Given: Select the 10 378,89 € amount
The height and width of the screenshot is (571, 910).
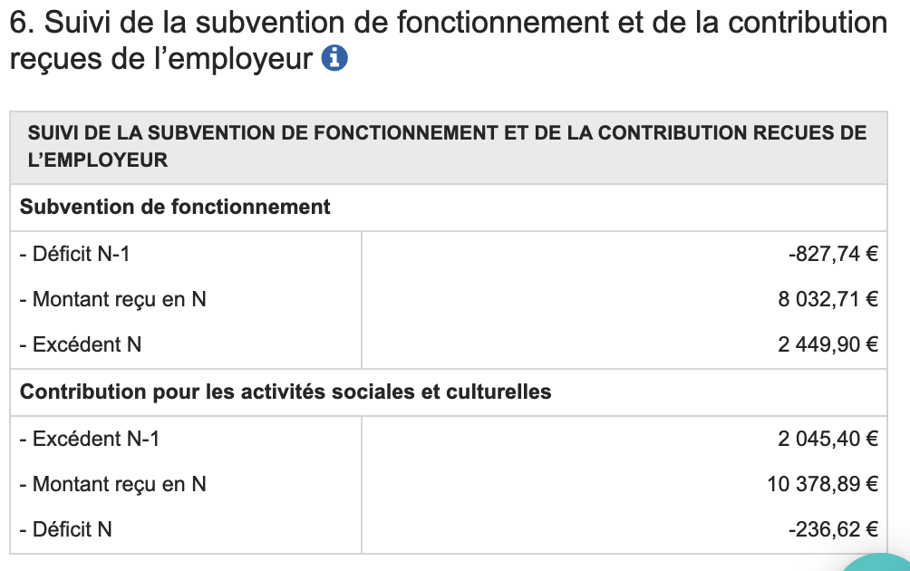Looking at the screenshot, I should [822, 485].
